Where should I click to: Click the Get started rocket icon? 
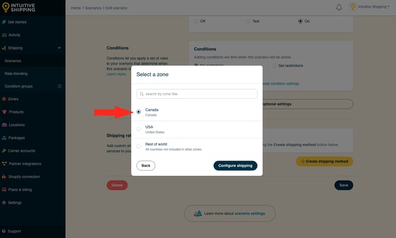point(4,22)
